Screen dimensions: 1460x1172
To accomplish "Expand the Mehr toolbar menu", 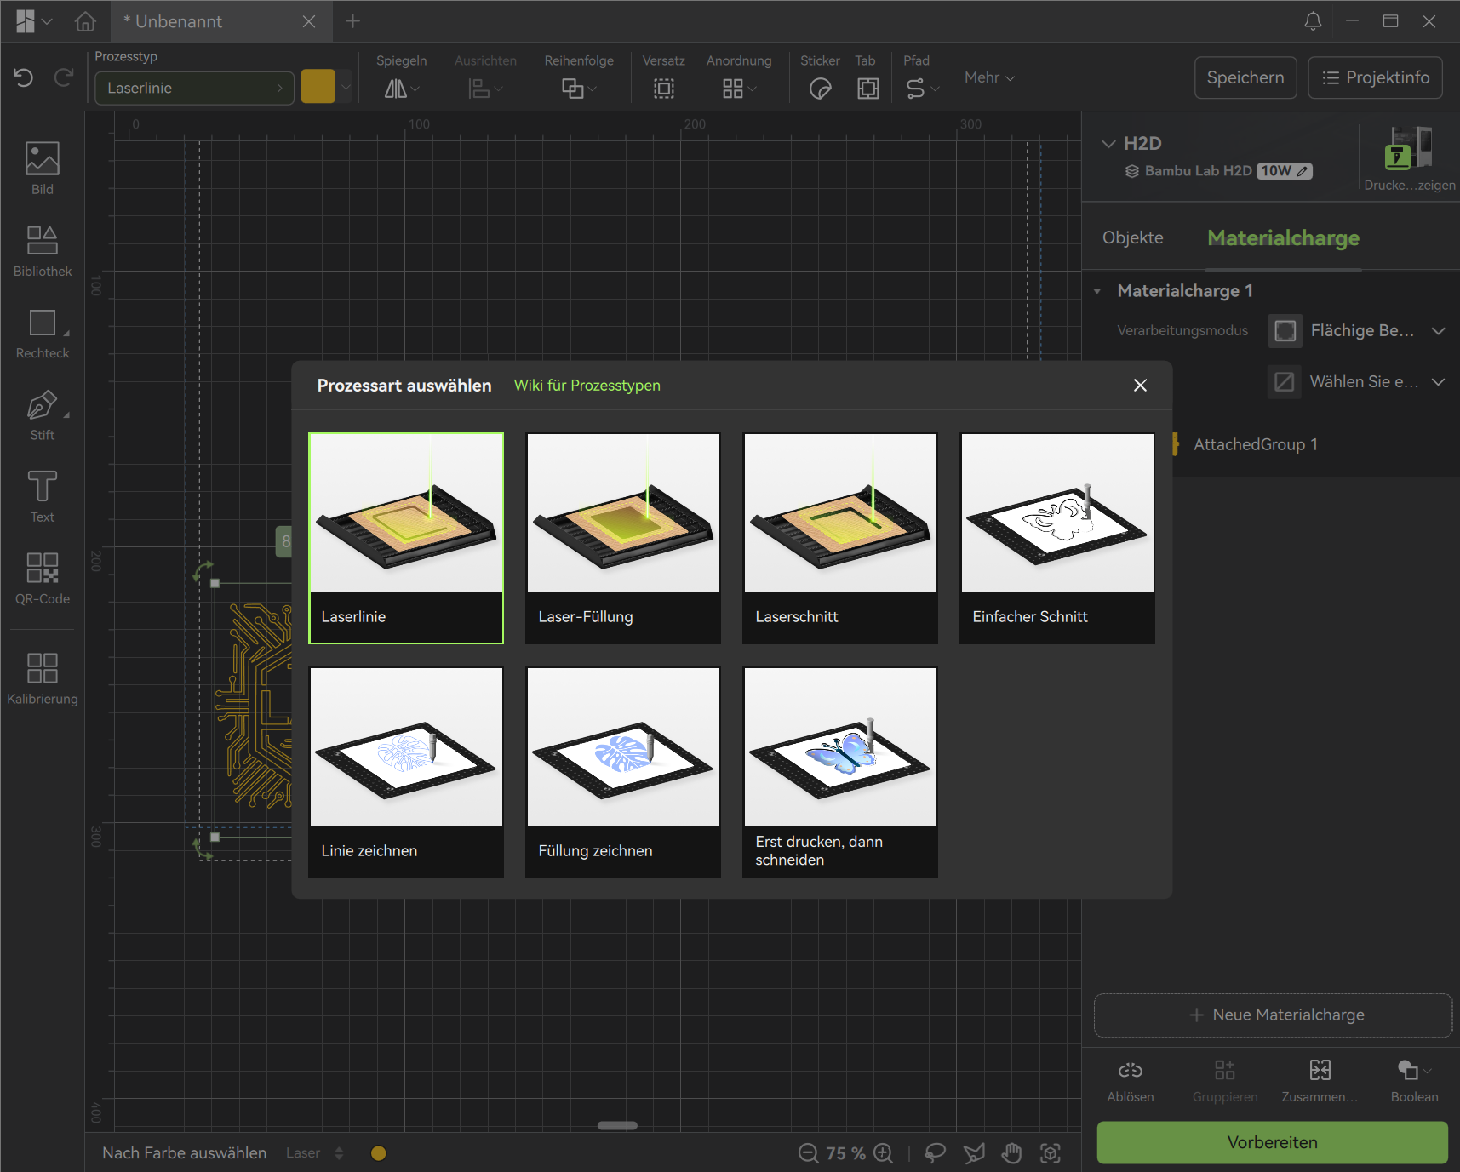I will tap(989, 77).
